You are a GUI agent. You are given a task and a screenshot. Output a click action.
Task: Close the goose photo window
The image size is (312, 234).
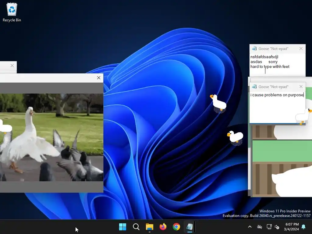pos(99,78)
